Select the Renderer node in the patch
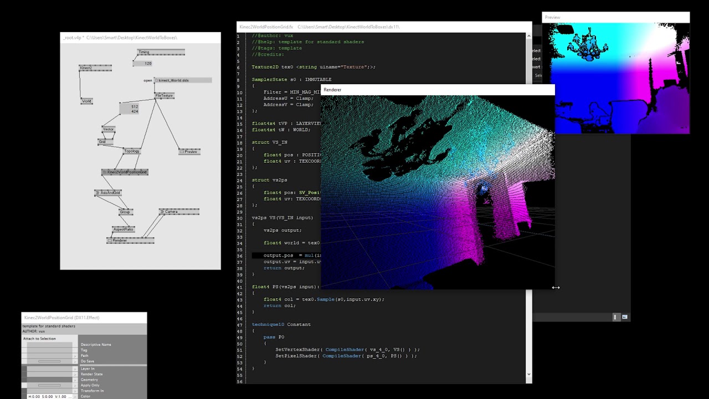This screenshot has width=709, height=399. tap(130, 241)
